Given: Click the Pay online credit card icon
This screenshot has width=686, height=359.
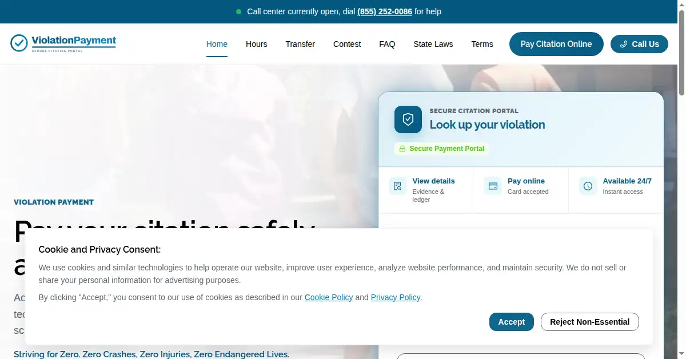Looking at the screenshot, I should click(493, 186).
